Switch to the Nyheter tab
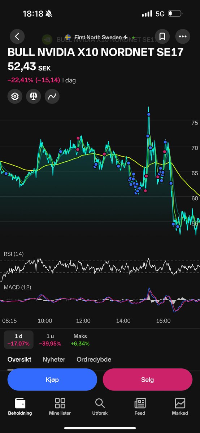The width and height of the screenshot is (200, 433). click(x=54, y=359)
